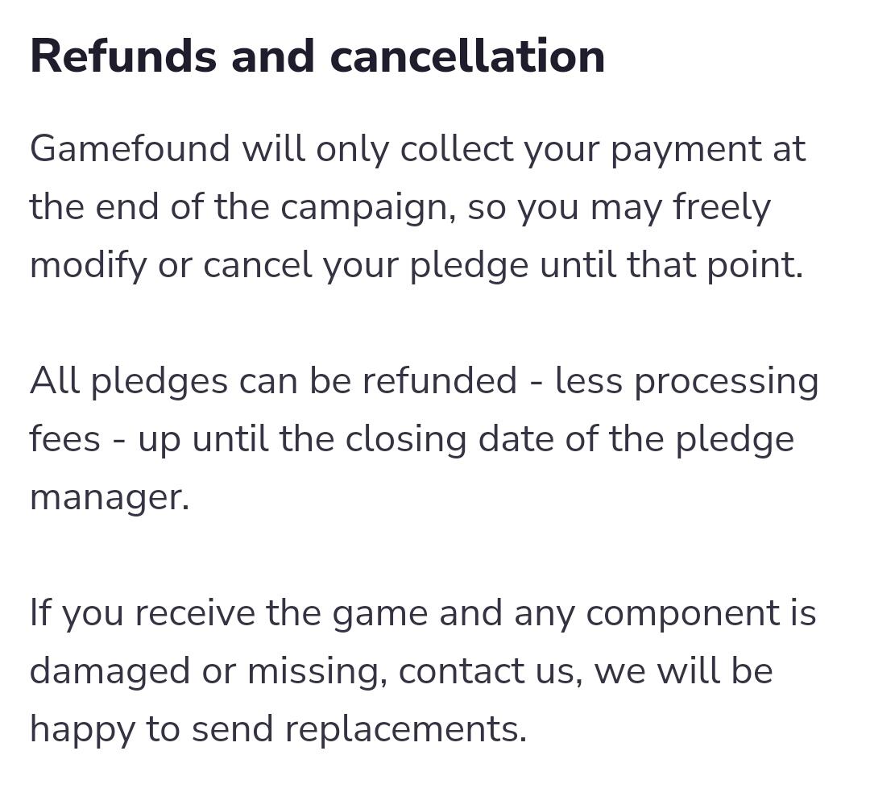Click the word 'replacements.'
Screen dimensions: 870x809
click(x=405, y=730)
